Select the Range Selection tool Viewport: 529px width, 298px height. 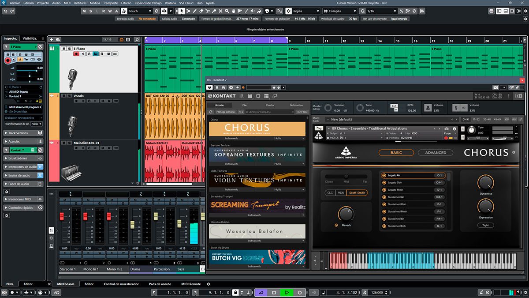coord(188,11)
